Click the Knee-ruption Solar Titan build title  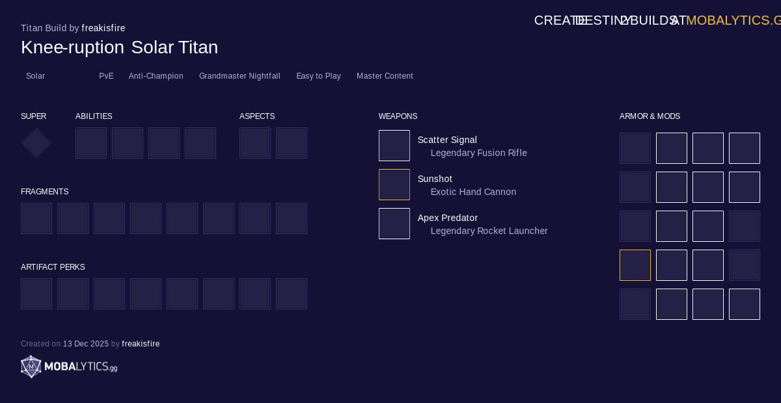119,47
